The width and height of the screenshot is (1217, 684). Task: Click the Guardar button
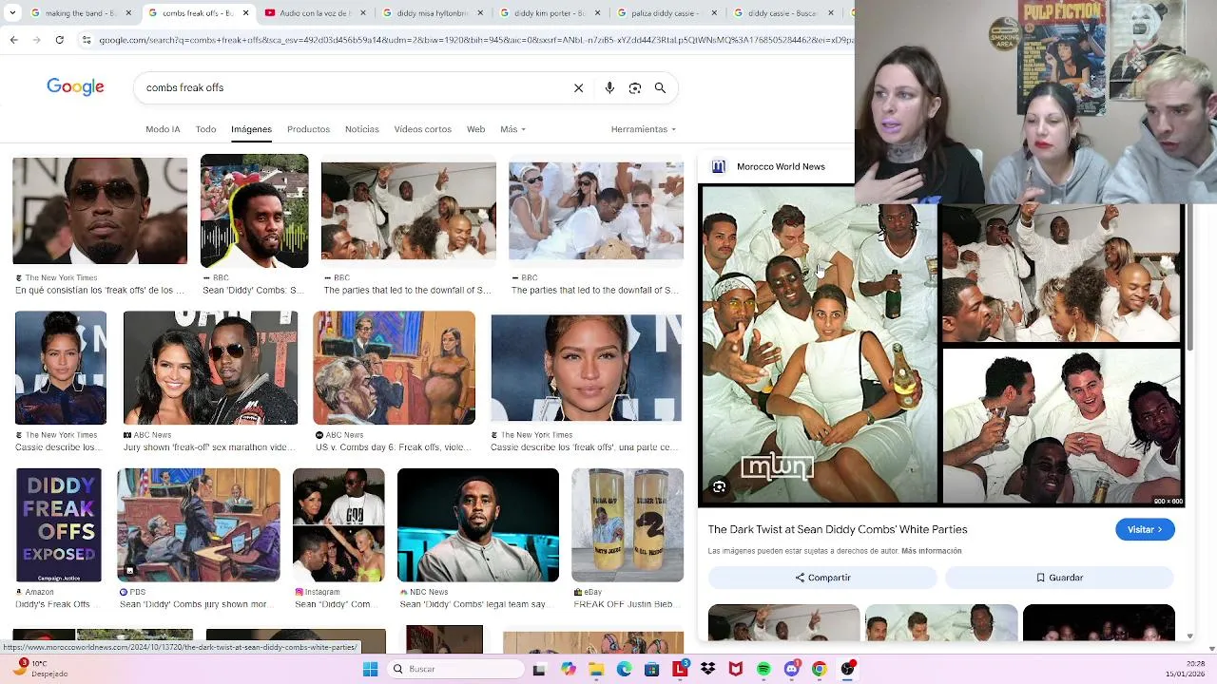tap(1059, 578)
